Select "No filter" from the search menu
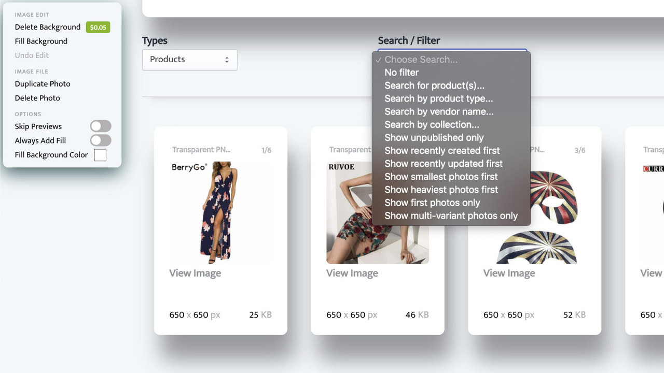This screenshot has height=373, width=664. 402,73
